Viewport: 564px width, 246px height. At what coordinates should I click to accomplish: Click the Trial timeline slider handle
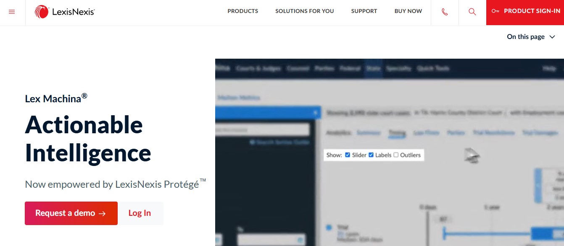point(444,233)
